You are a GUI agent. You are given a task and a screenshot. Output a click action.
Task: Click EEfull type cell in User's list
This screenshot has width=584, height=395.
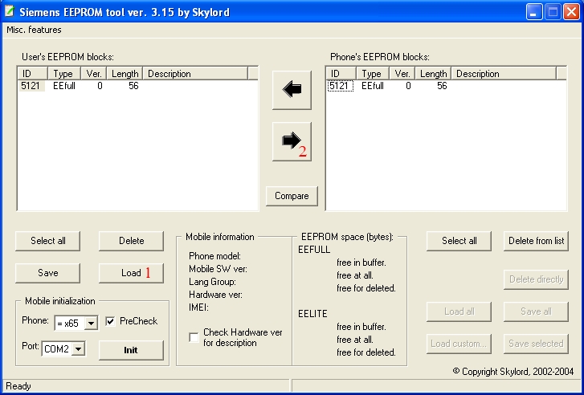tap(64, 86)
